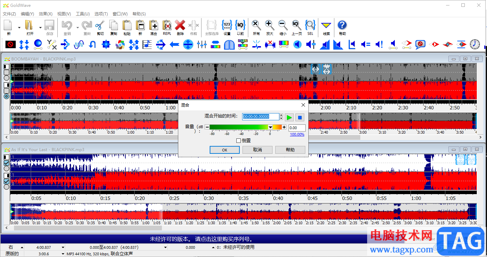Select lower channel radio button in As If It's Your Last
The width and height of the screenshot is (487, 257).
[x=6, y=187]
